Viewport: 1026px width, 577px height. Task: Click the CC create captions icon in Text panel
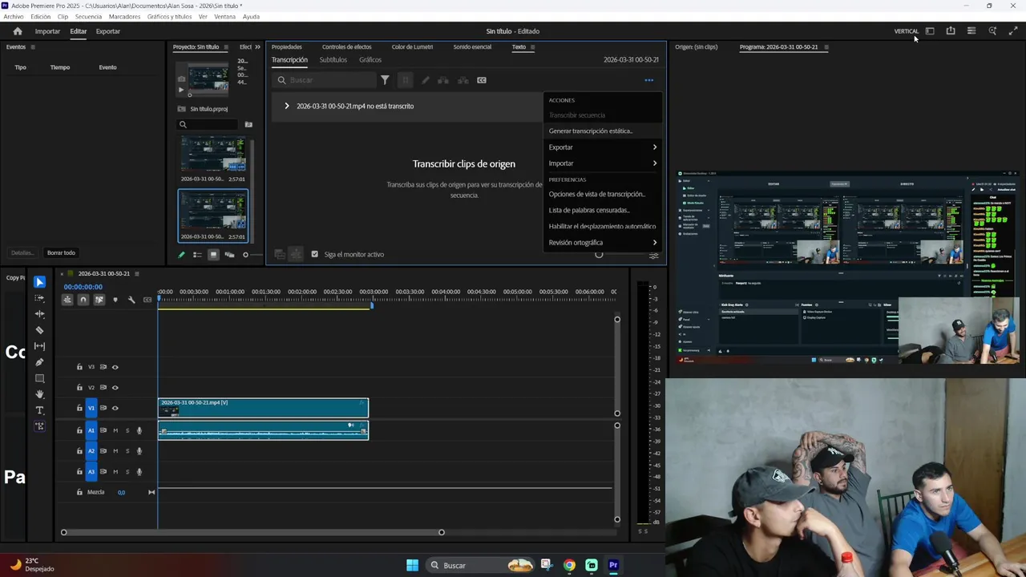pos(482,80)
